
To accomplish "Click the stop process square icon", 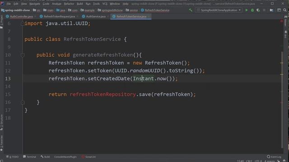I will coord(264,10).
